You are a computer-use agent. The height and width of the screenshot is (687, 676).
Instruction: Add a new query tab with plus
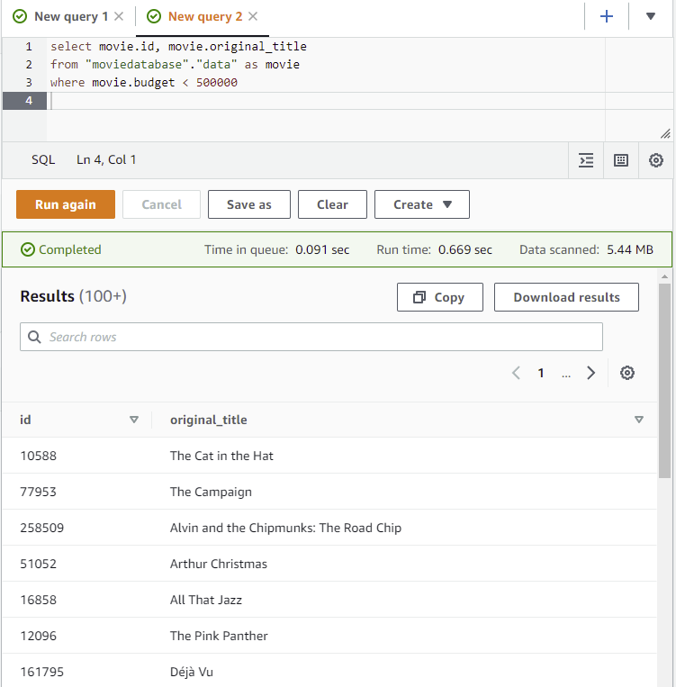(x=607, y=16)
